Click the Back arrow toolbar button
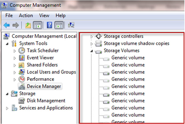Screen dimensions: 185x124 pos(7,25)
